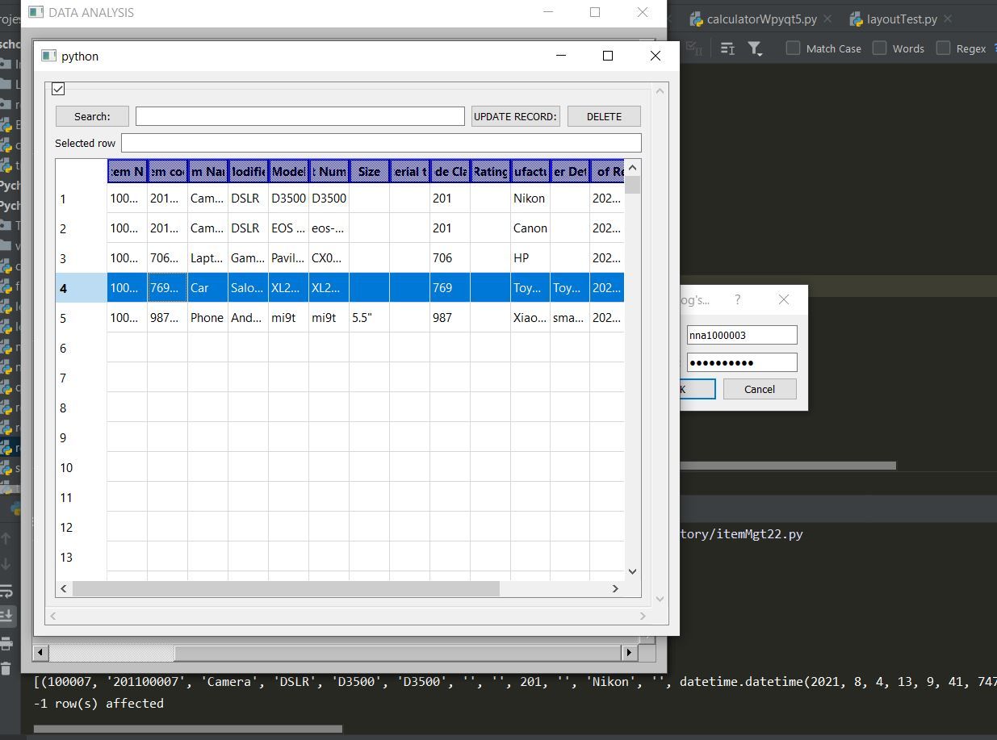This screenshot has width=997, height=740.
Task: Enable the Words checkbox
Action: point(880,48)
